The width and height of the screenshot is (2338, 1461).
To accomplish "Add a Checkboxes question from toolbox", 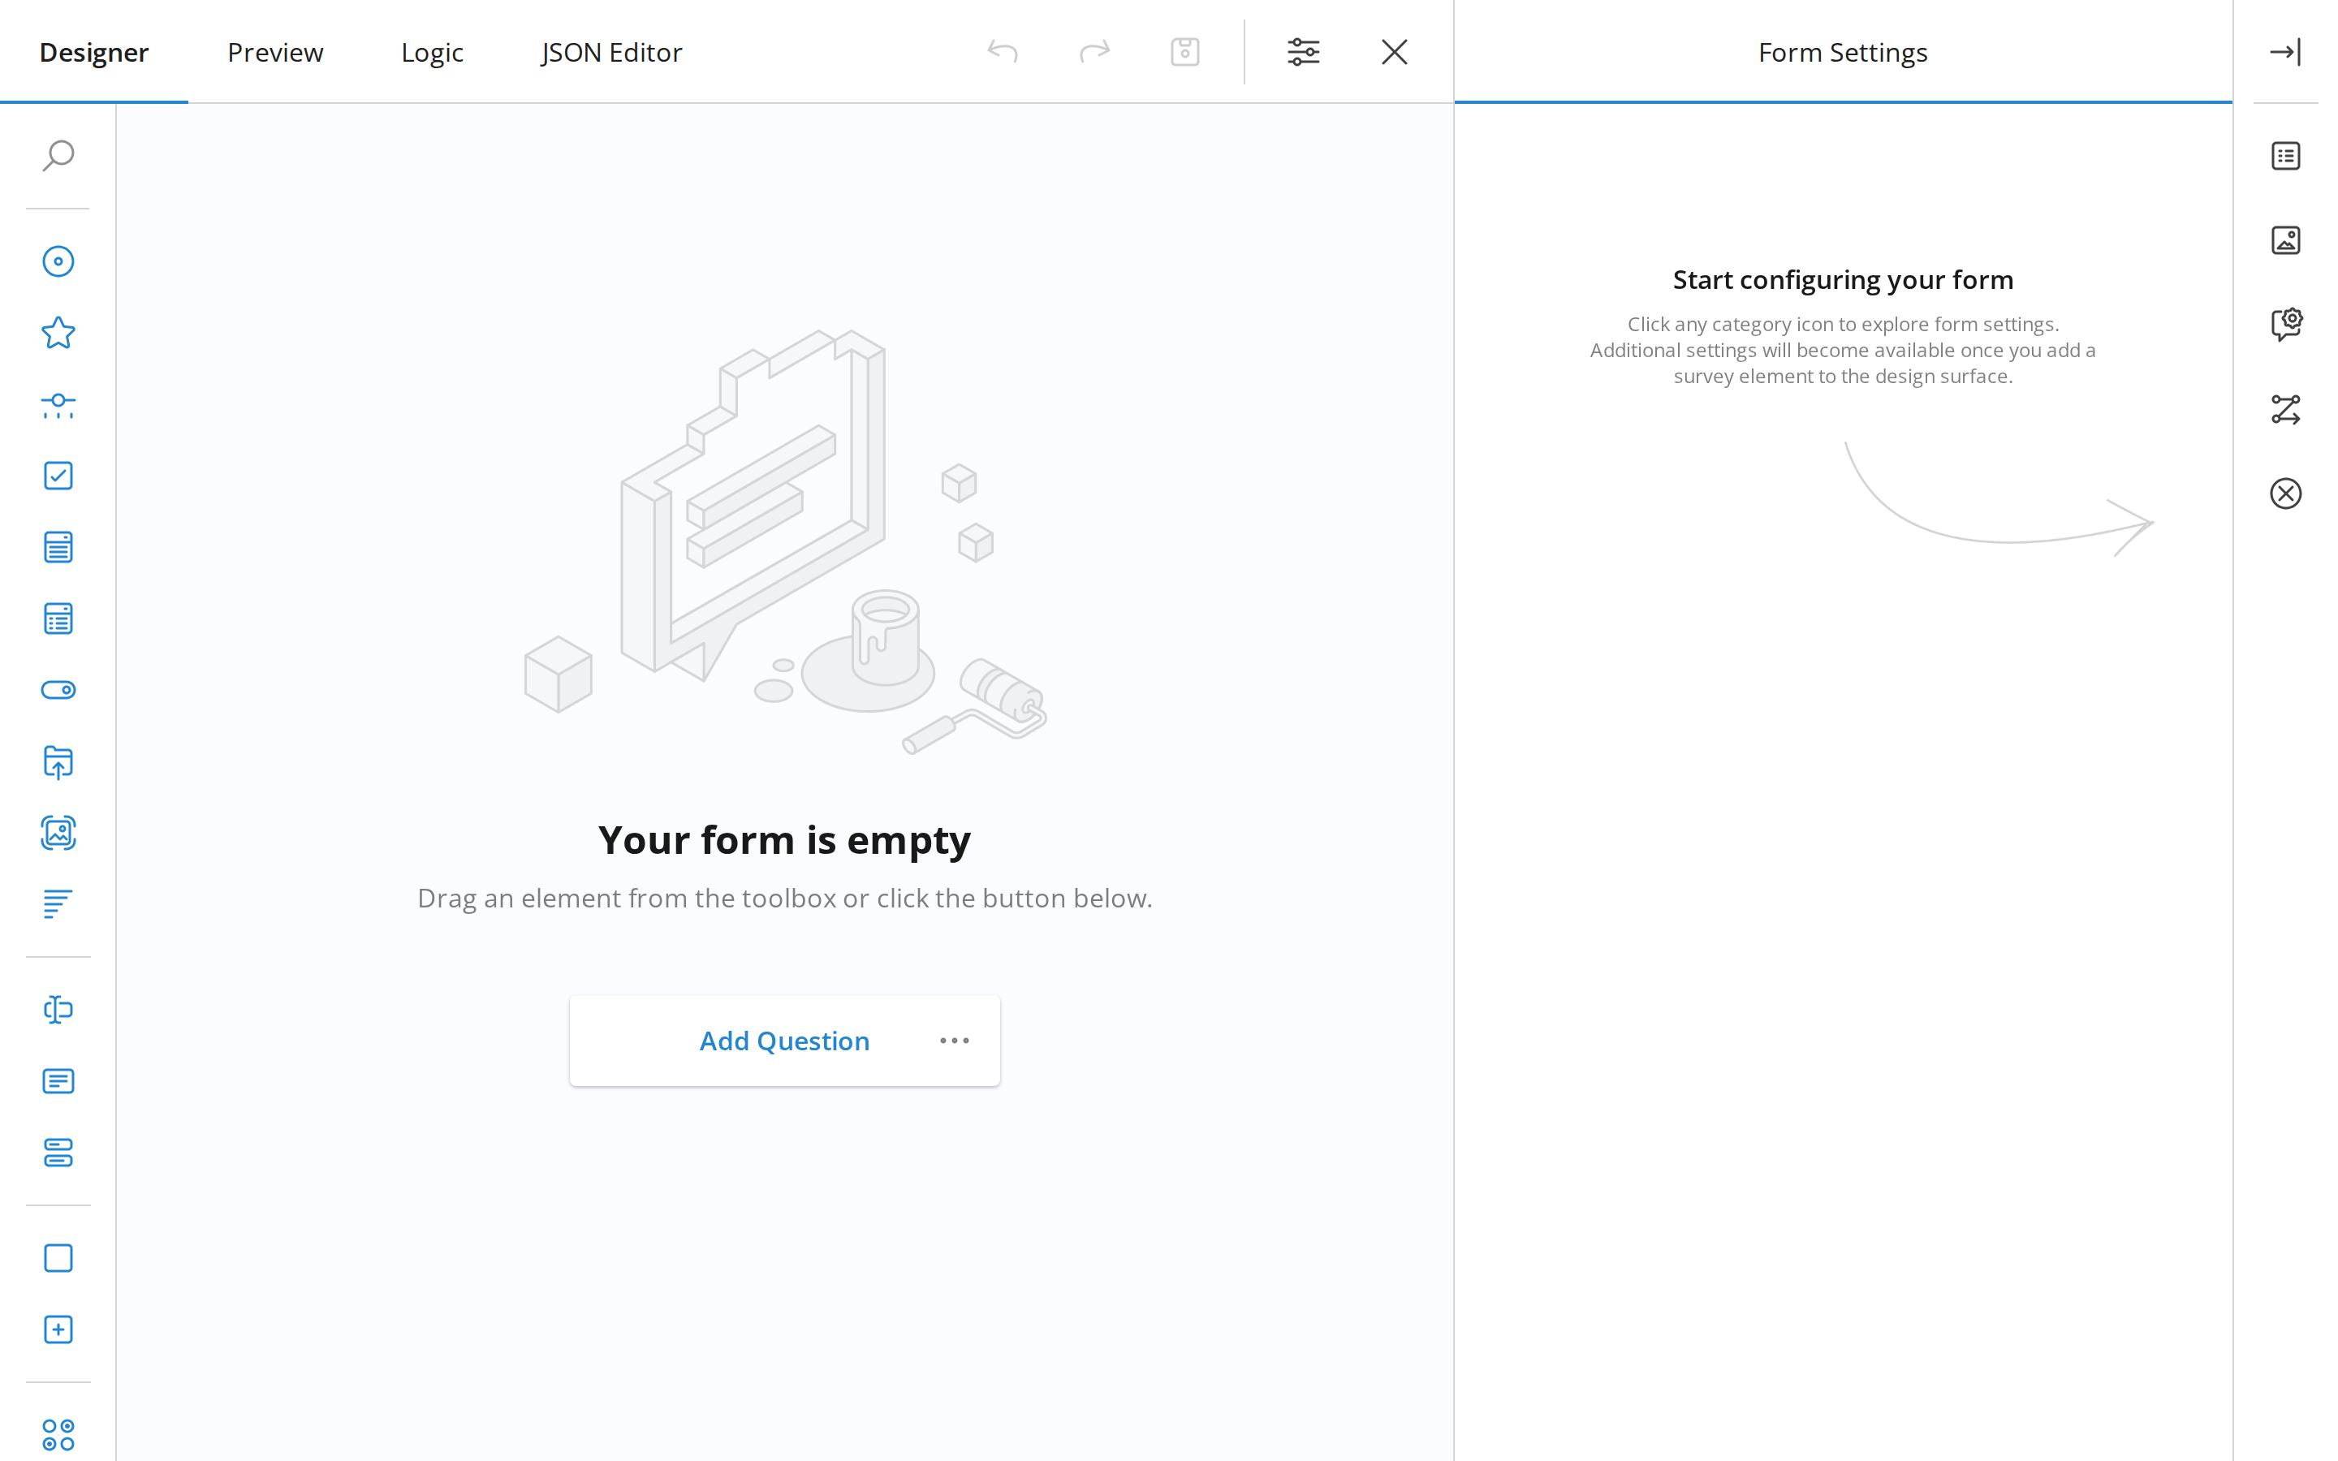I will (58, 476).
